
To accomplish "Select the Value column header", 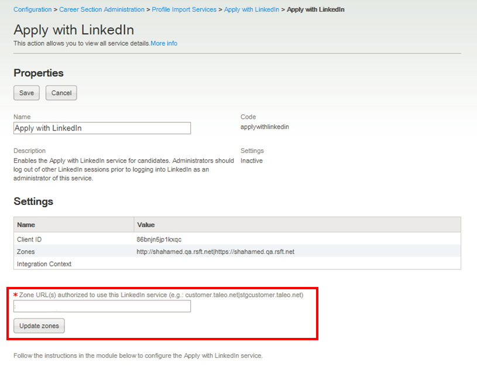I will (297, 225).
